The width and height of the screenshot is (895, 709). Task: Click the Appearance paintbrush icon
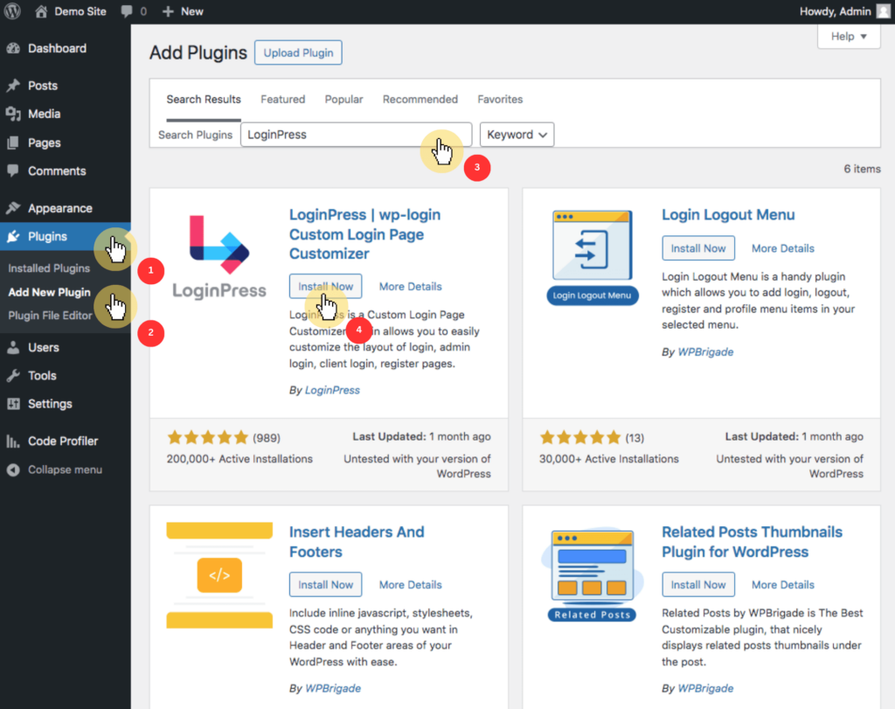pos(13,208)
